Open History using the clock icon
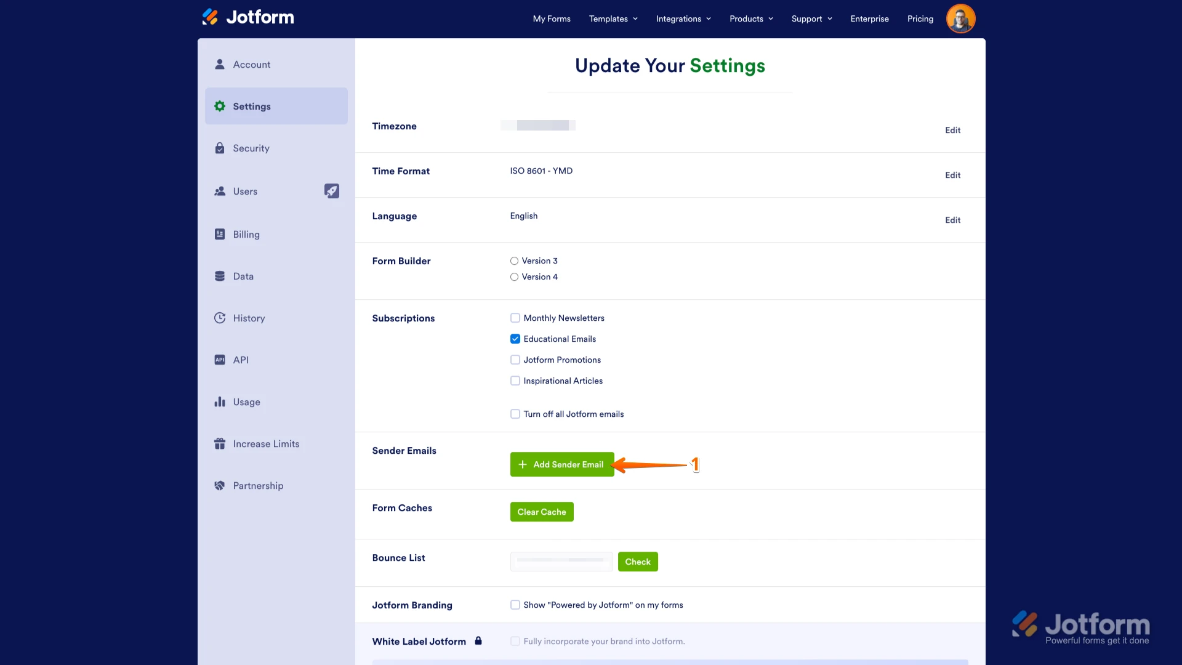This screenshot has height=665, width=1182. pos(220,318)
